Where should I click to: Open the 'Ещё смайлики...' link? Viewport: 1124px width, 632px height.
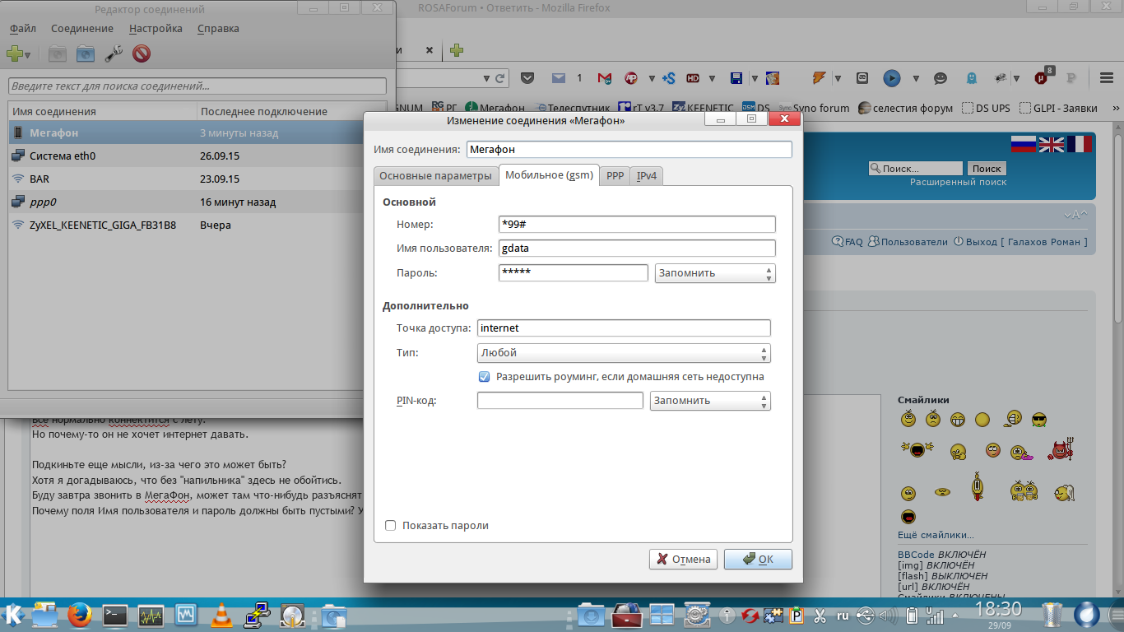(x=936, y=535)
